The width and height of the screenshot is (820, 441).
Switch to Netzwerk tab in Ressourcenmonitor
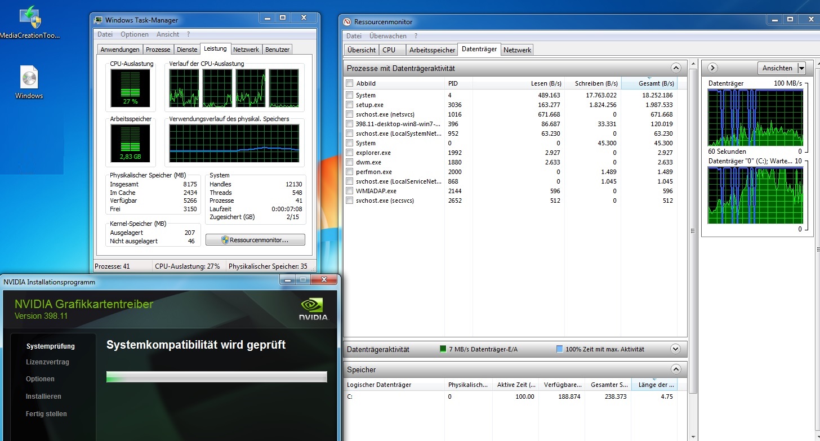click(x=517, y=50)
